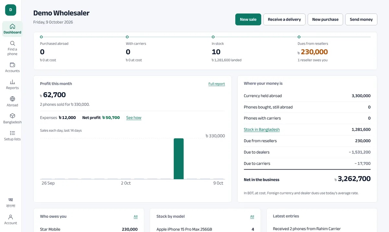
Task: Click 1 reseller owes you text
Action: (312, 60)
